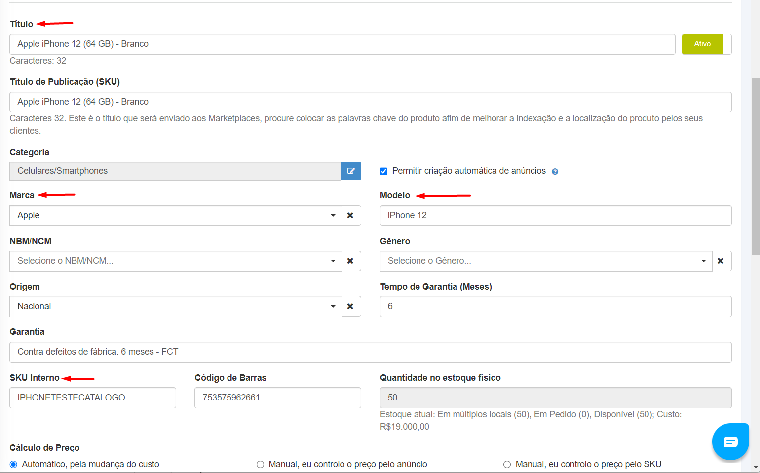The height and width of the screenshot is (473, 760).
Task: Clear the Marca selection with X
Action: pos(350,216)
